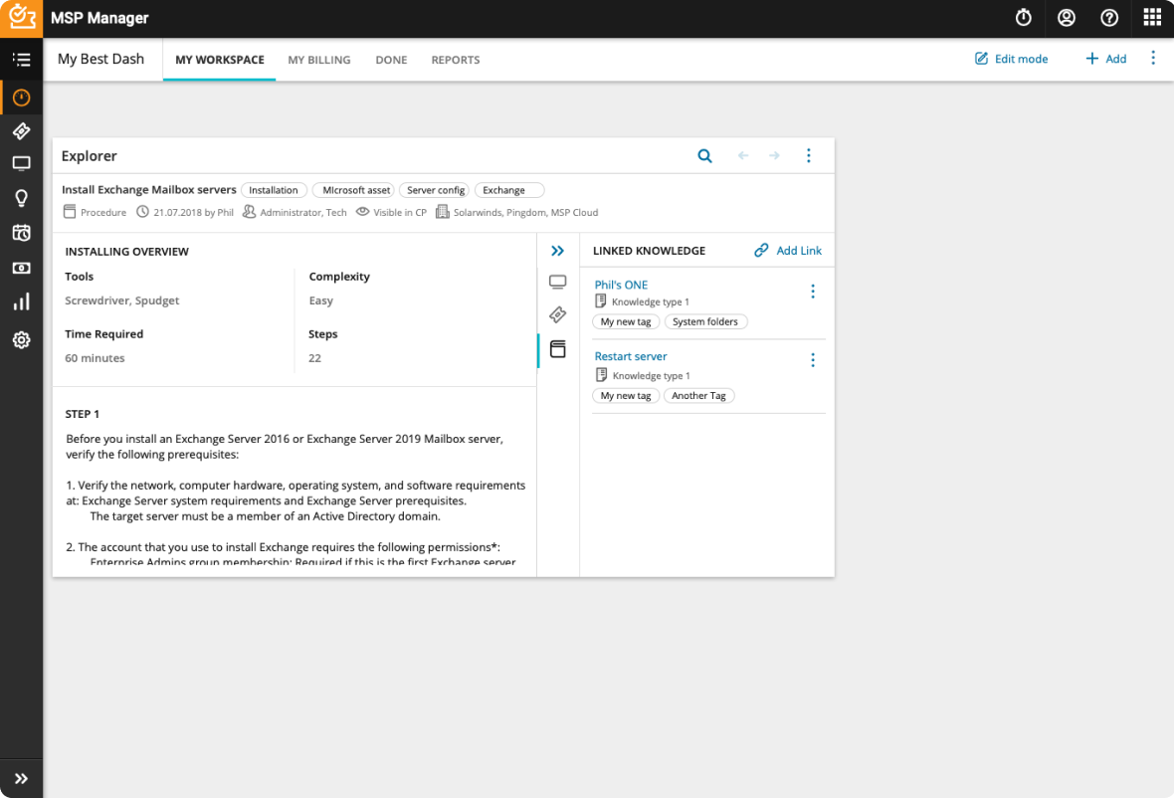
Task: Click My new tag under Restart server
Action: [x=626, y=395]
